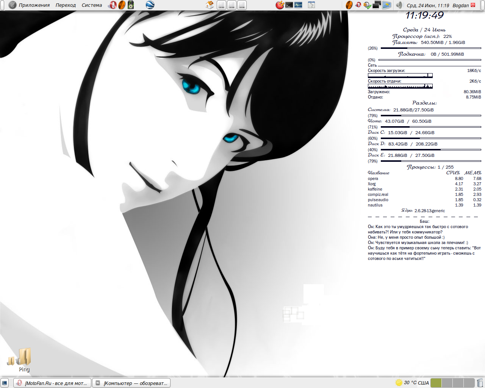Screen dimensions: 485x388
Task: Open the second drive launcher in the top panel
Action: pos(232,5)
